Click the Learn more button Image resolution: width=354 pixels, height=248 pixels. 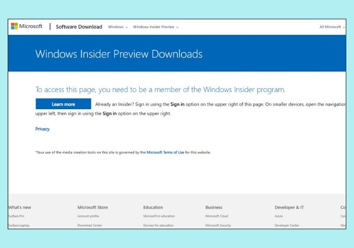click(63, 104)
